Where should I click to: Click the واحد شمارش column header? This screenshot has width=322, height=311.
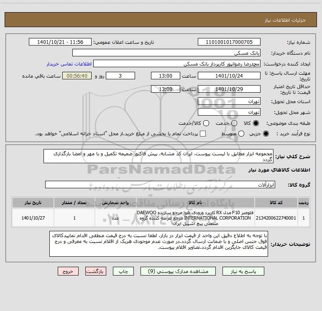[x=115, y=202]
